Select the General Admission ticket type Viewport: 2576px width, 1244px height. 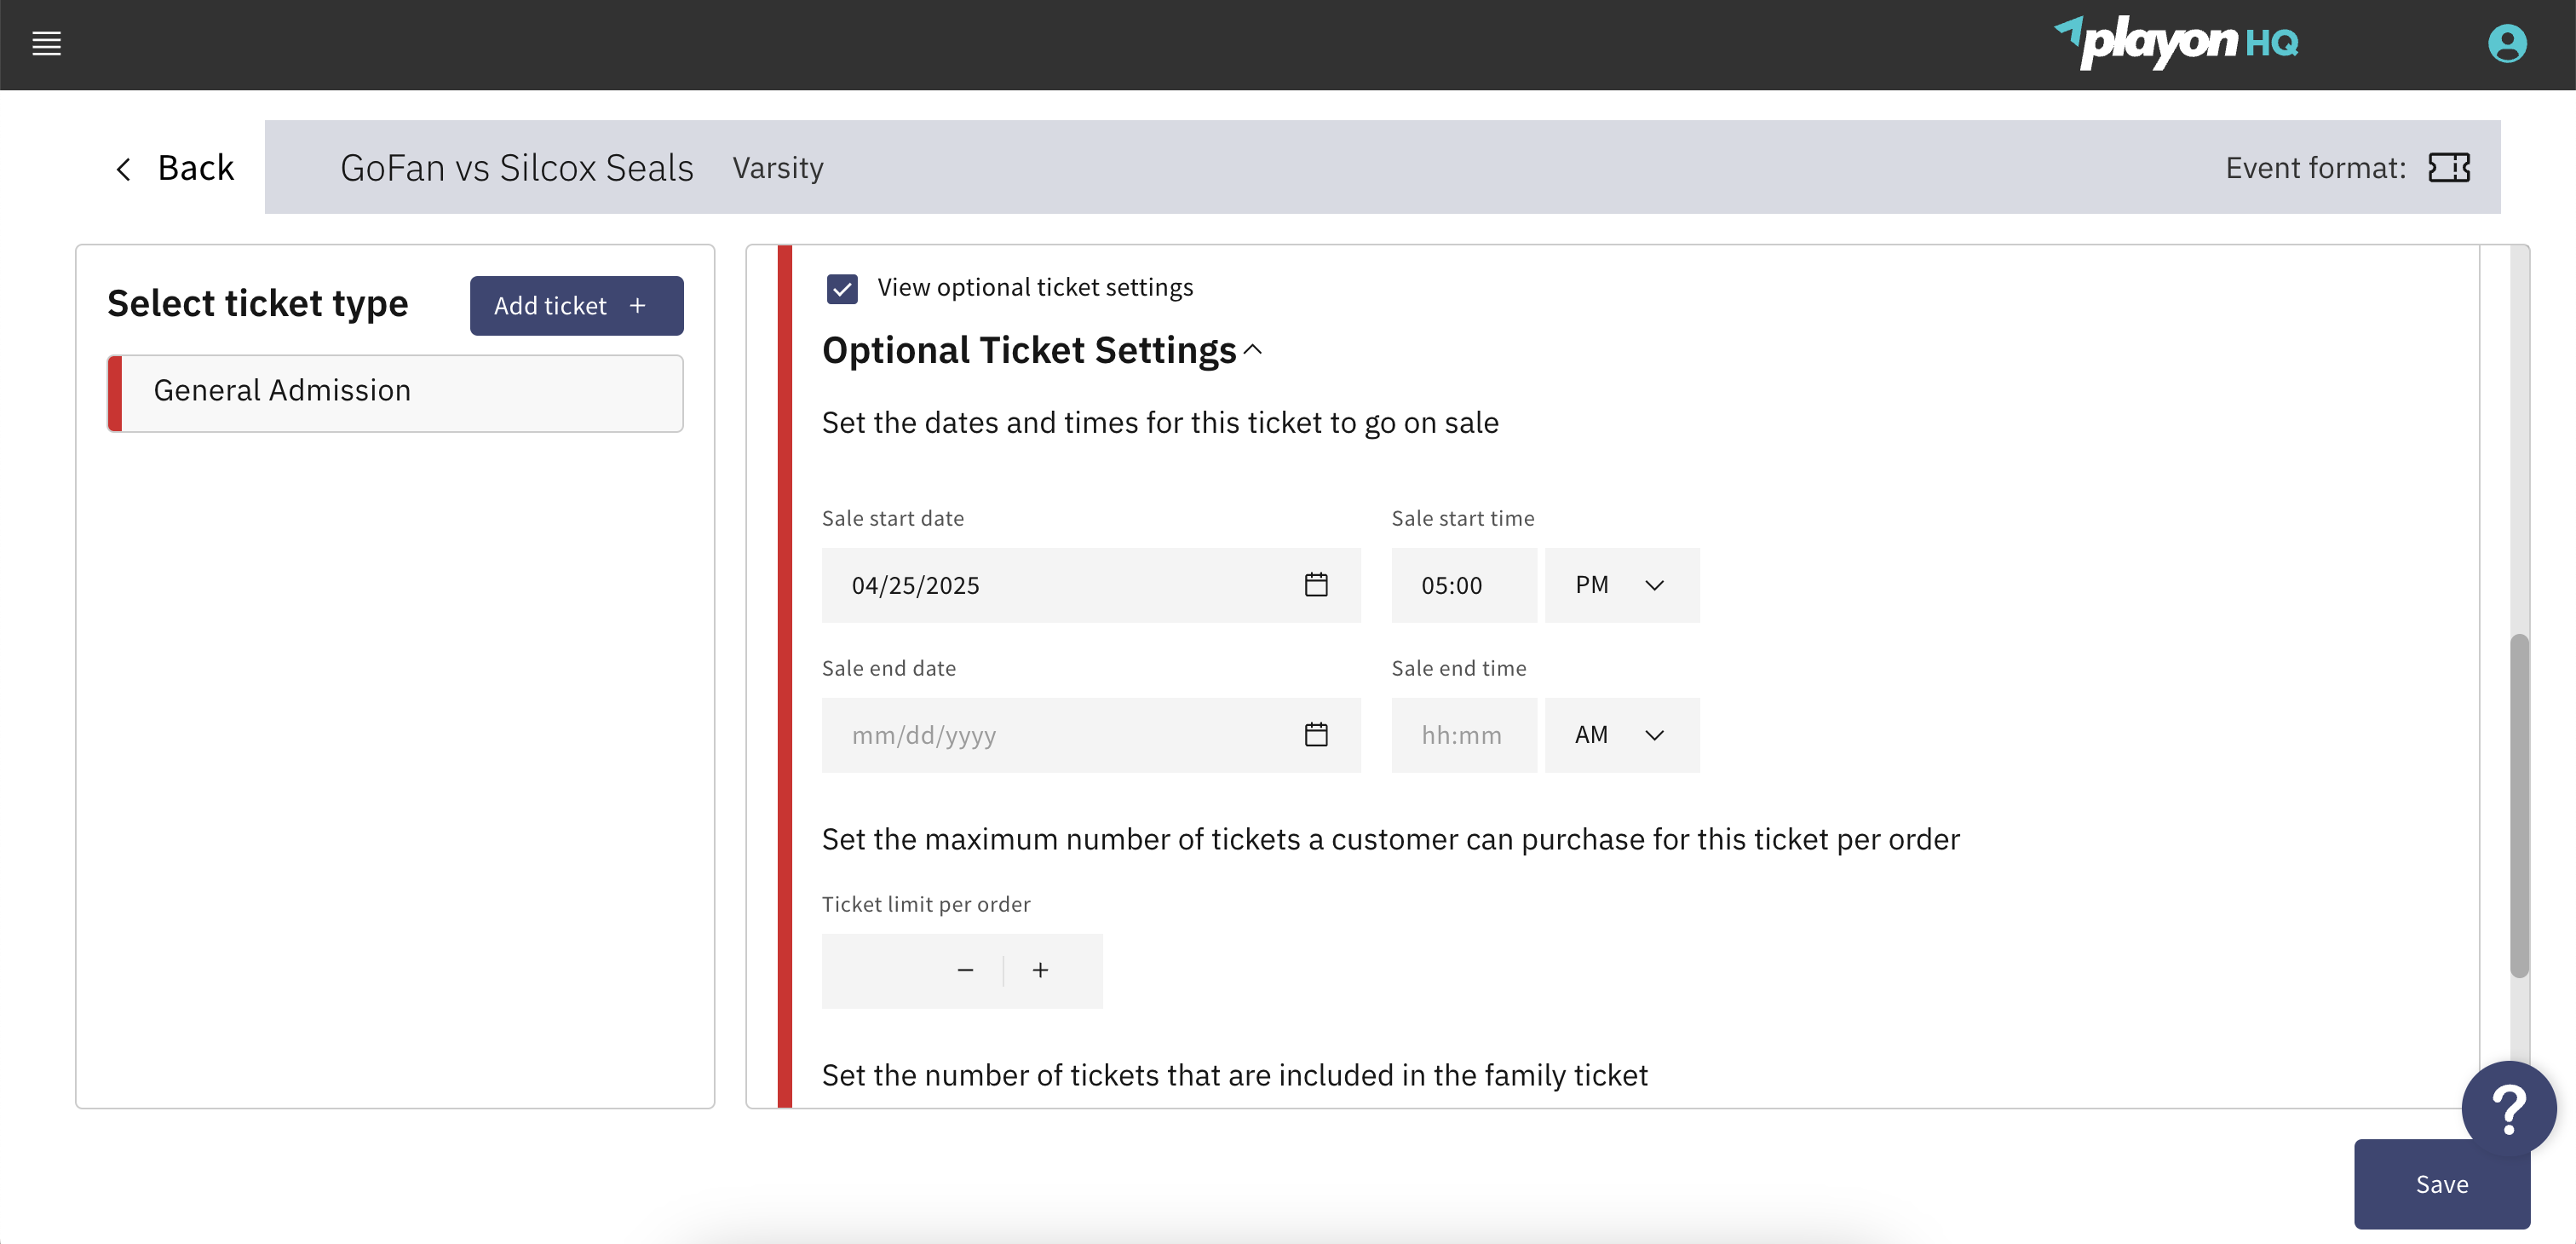point(394,392)
